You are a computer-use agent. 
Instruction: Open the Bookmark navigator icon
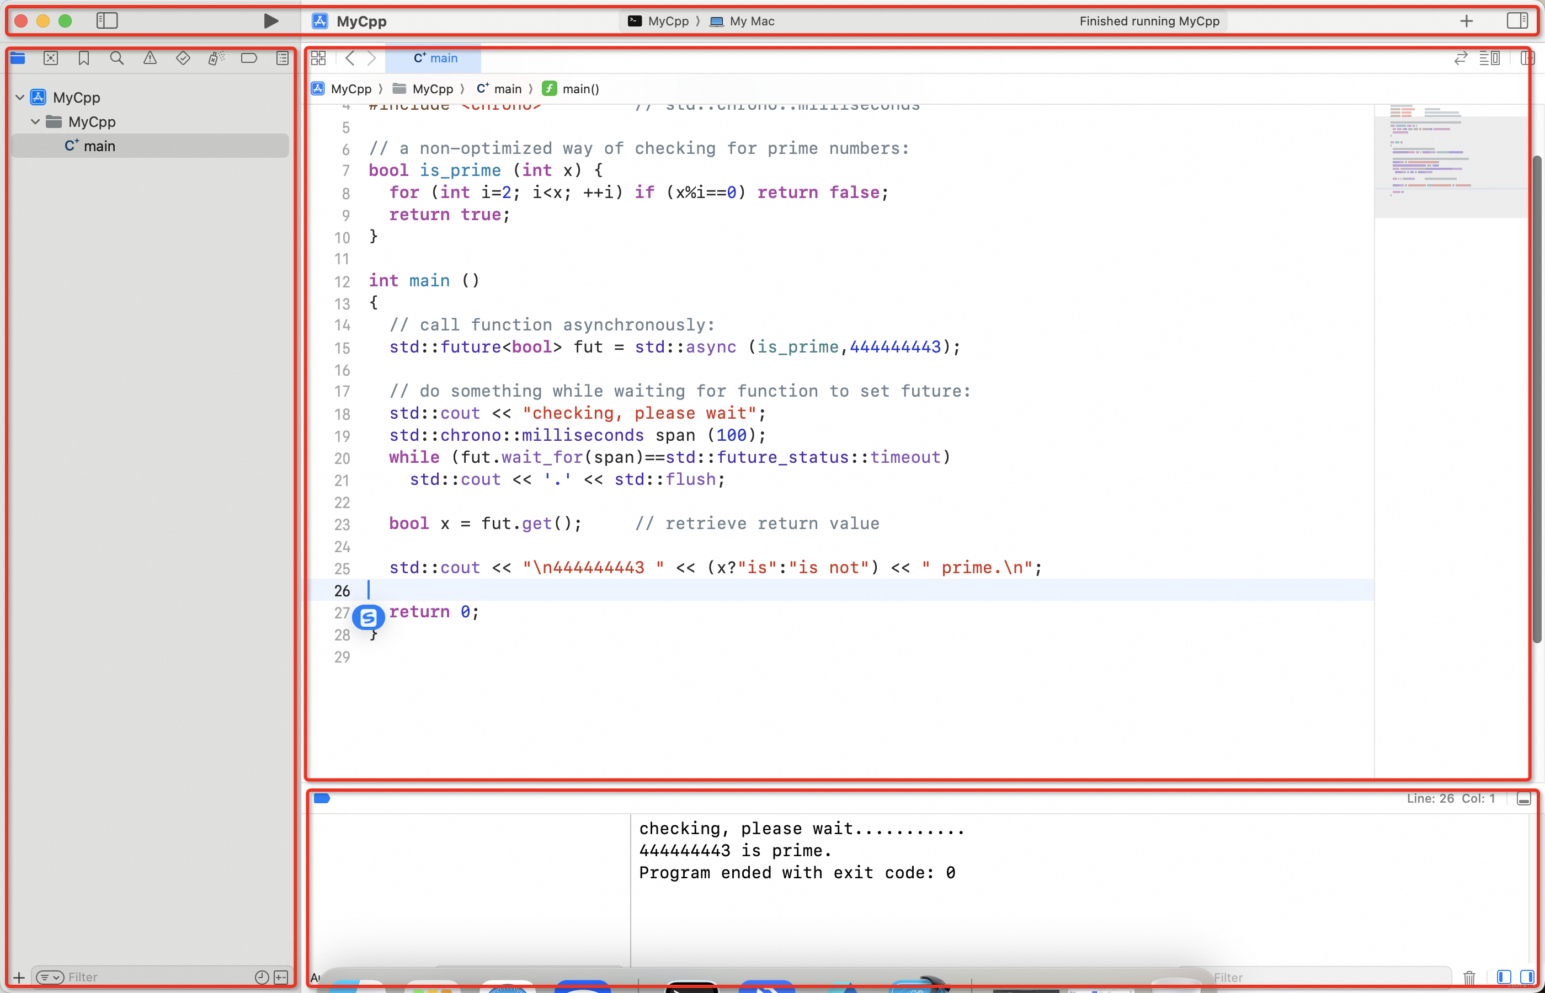click(x=84, y=58)
